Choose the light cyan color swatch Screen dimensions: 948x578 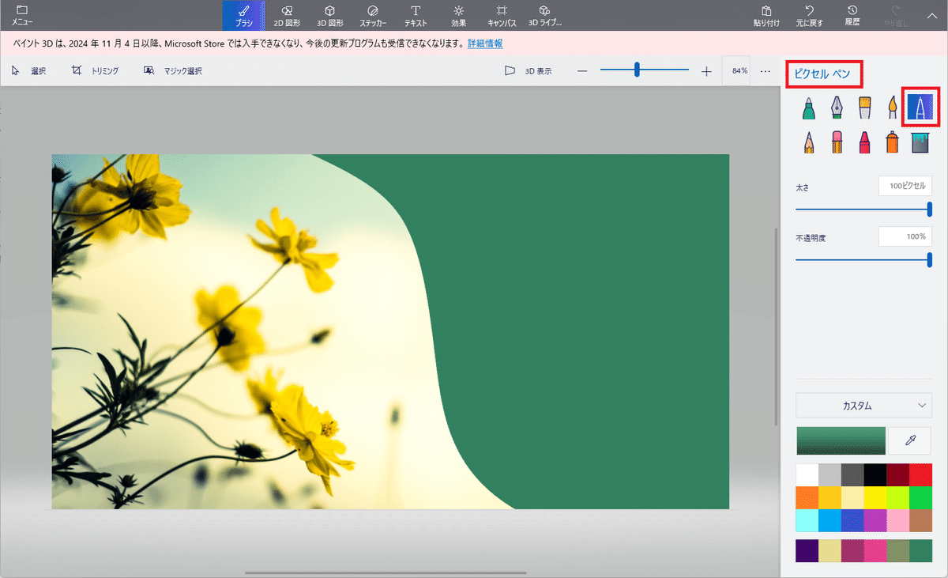(807, 520)
